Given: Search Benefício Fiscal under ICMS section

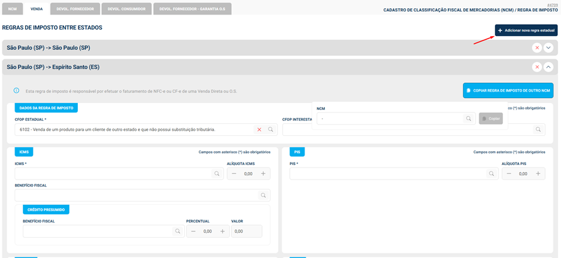Looking at the screenshot, I should 263,196.
